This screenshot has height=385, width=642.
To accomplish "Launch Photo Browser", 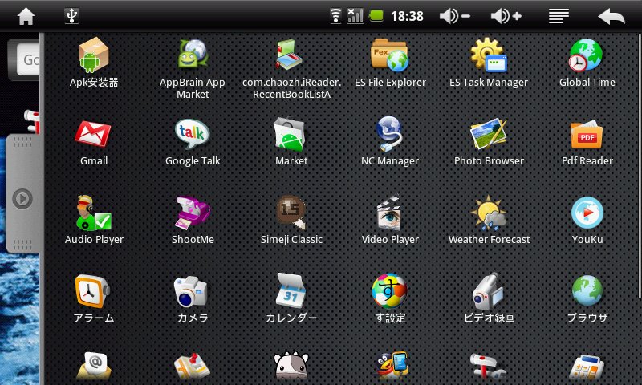I will click(489, 141).
